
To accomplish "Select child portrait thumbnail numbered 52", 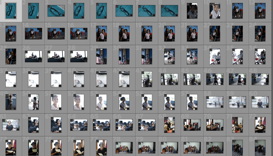I will [79, 102].
